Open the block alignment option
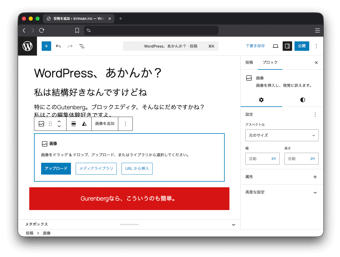The image size is (340, 257). [x=74, y=124]
